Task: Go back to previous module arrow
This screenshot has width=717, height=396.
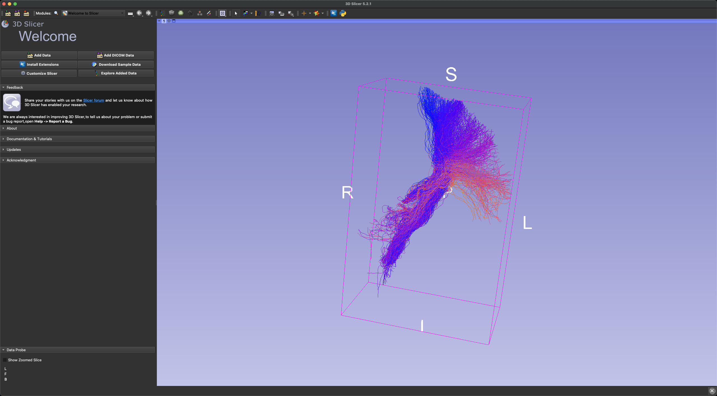Action: point(139,13)
